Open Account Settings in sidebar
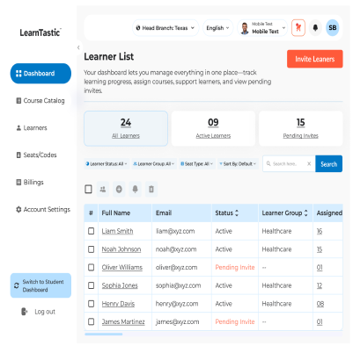 pyautogui.click(x=43, y=210)
